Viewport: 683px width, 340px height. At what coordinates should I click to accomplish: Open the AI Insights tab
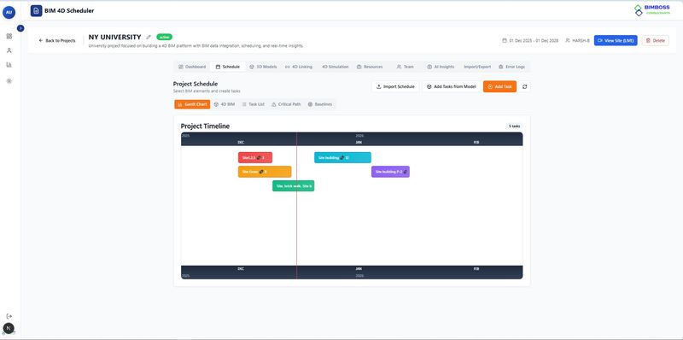coord(441,67)
